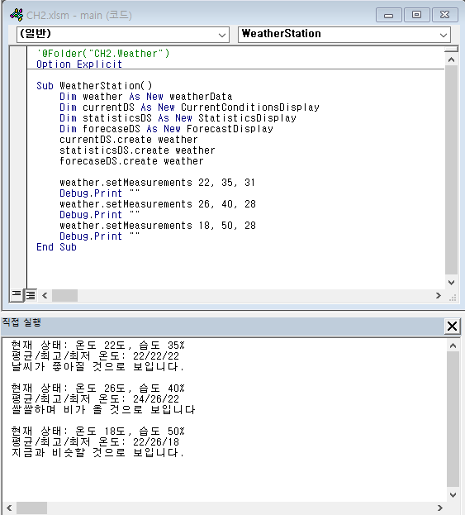The image size is (465, 515).
Task: Minimize the CH2.xlsm code window
Action: point(388,15)
